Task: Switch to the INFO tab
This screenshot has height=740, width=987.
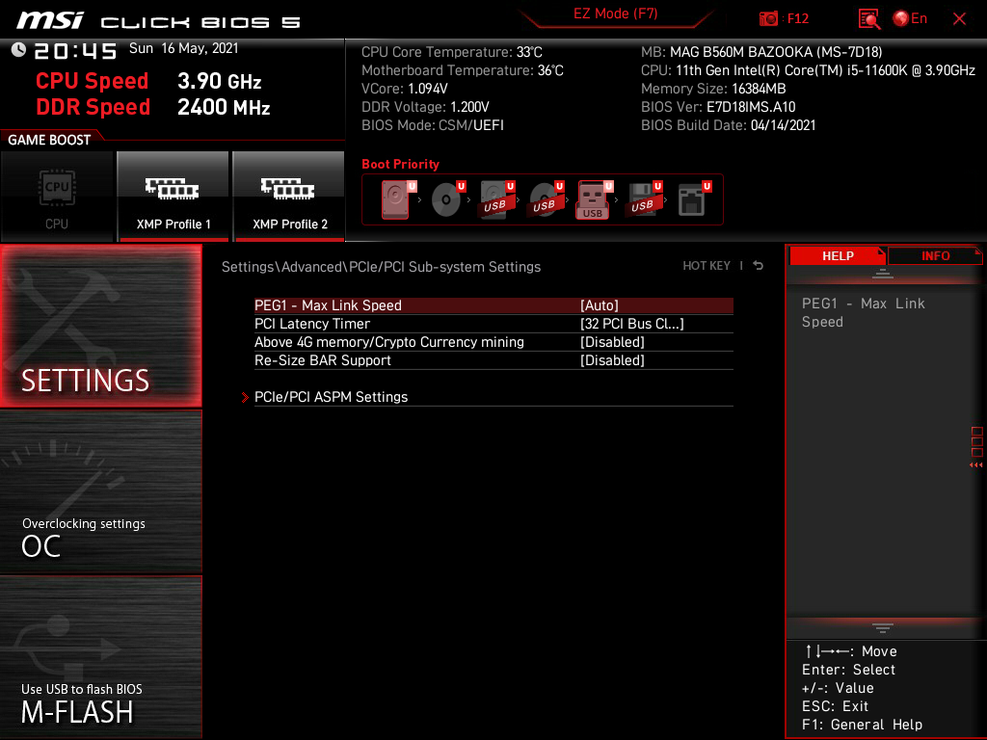Action: pos(935,255)
